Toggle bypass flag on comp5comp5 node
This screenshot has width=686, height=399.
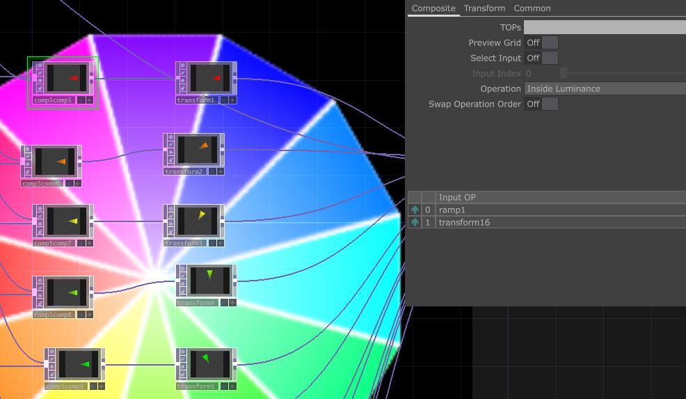pyautogui.click(x=40, y=81)
